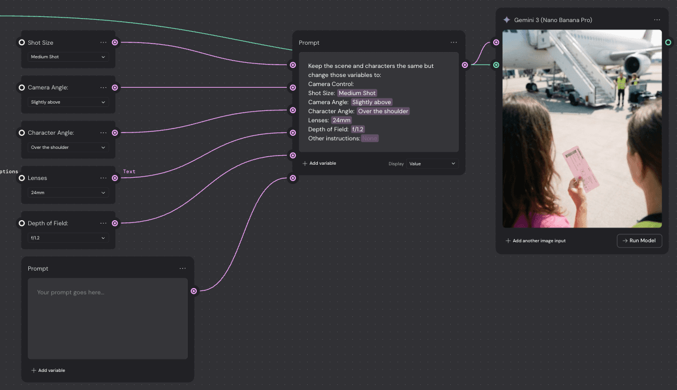Click the bottom Prompt node output port

pos(194,291)
